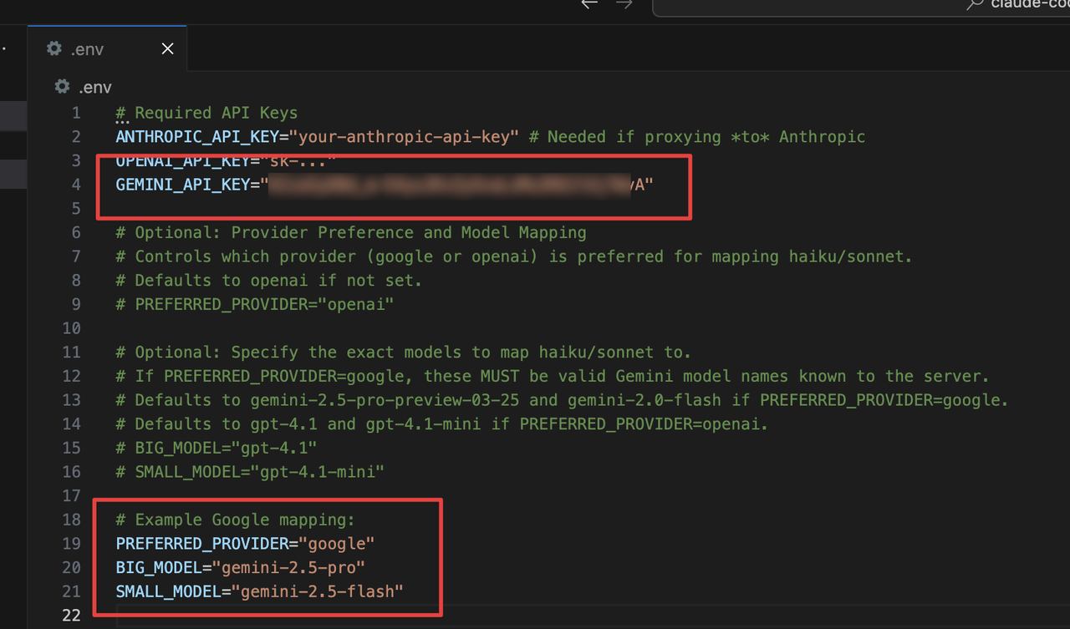Close the .env editor tab
The image size is (1070, 629).
pyautogui.click(x=166, y=48)
